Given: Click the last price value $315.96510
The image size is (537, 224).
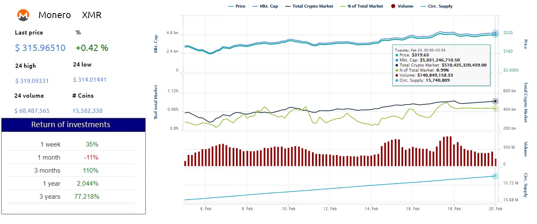Looking at the screenshot, I should pyautogui.click(x=40, y=48).
